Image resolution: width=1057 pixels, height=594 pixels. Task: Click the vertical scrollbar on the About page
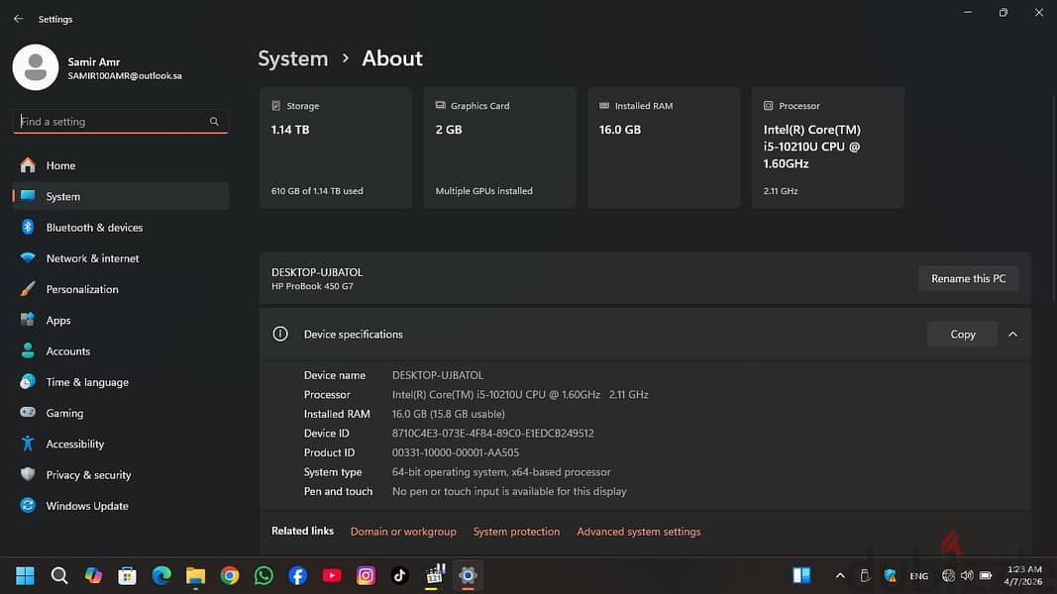click(1053, 199)
